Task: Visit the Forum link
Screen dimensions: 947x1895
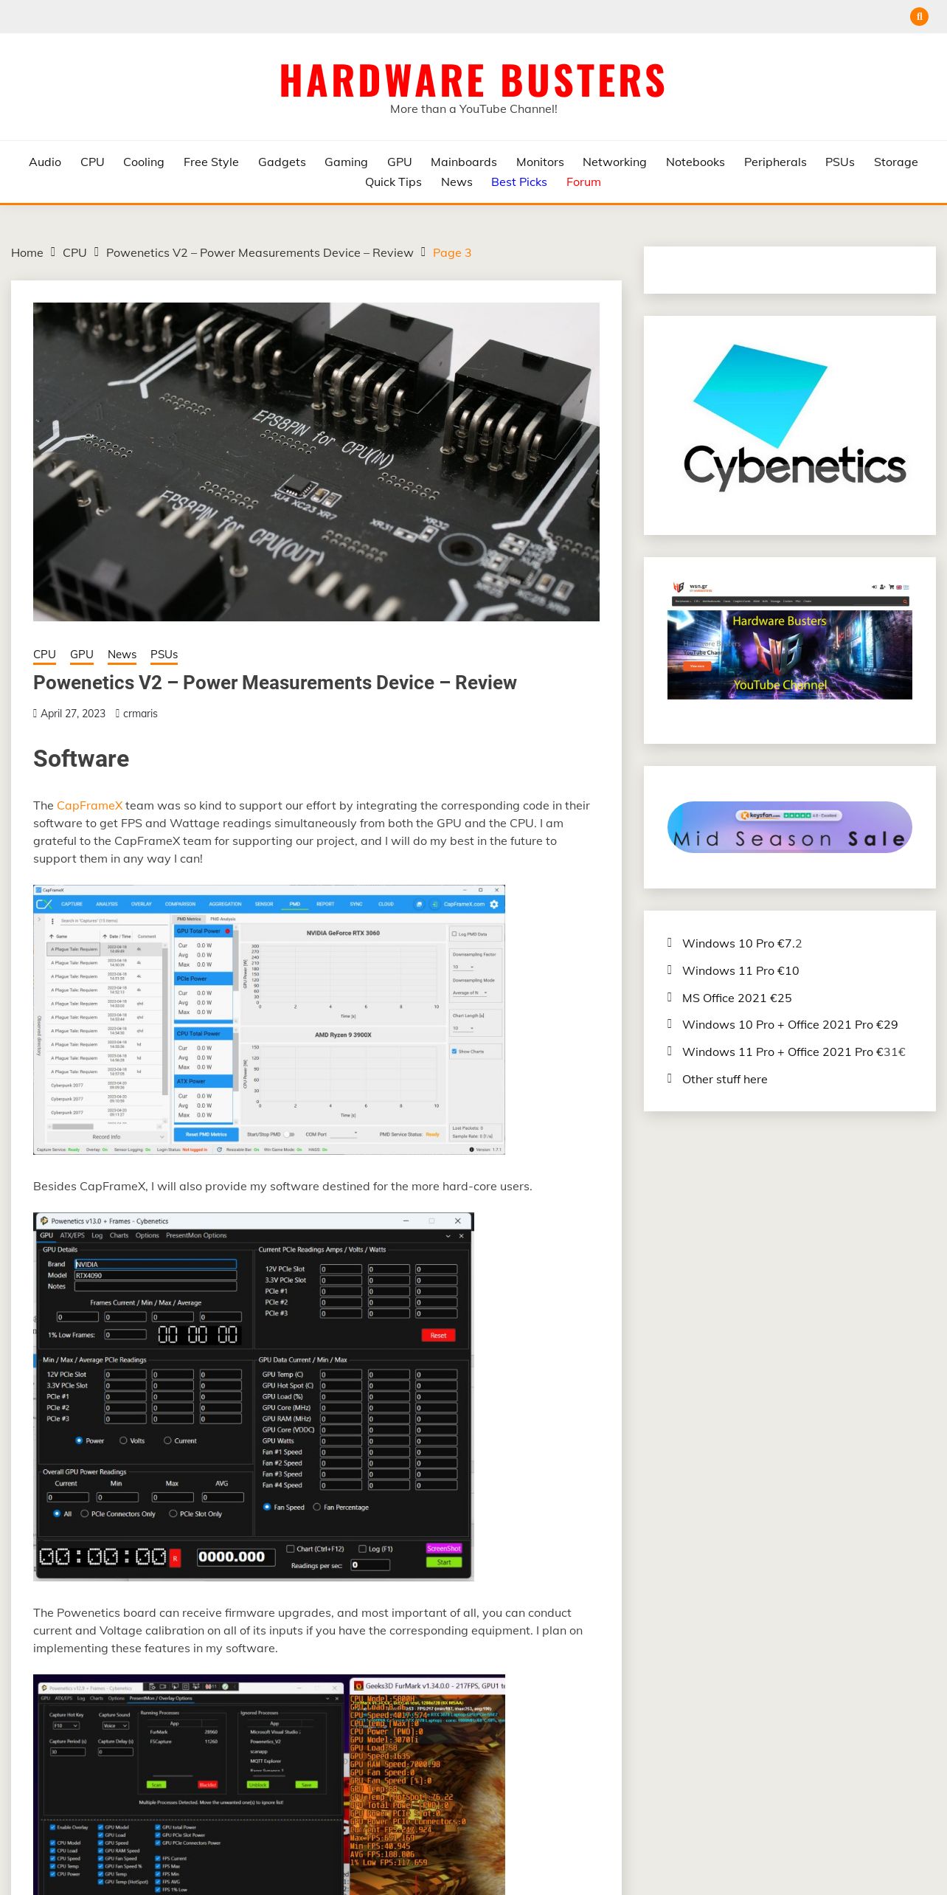Action: point(583,182)
